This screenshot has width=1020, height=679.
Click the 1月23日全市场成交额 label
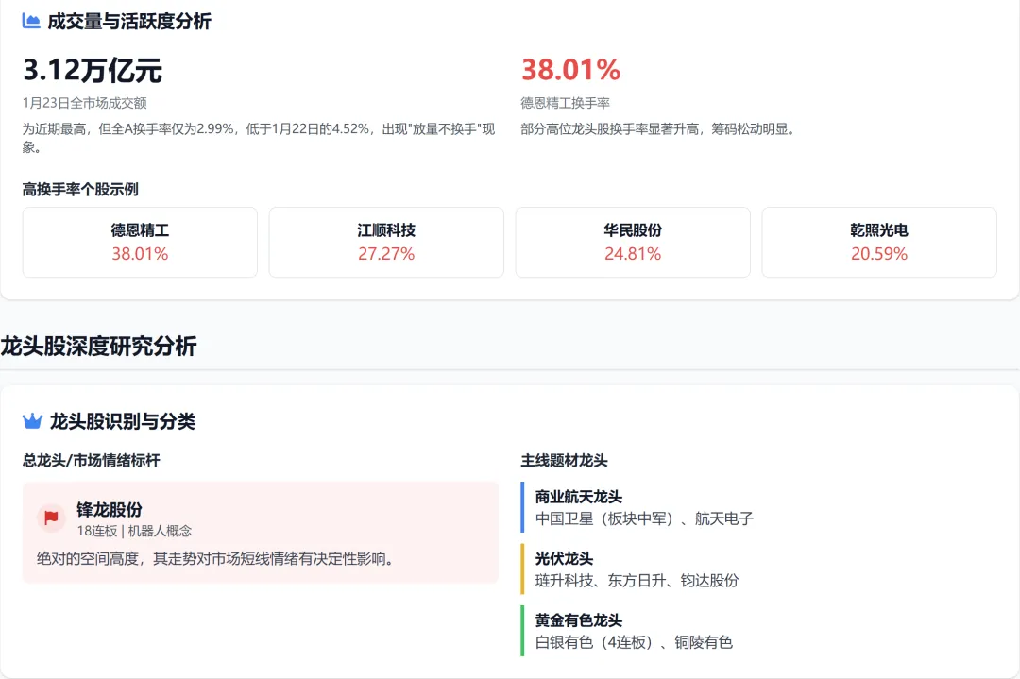tap(85, 103)
